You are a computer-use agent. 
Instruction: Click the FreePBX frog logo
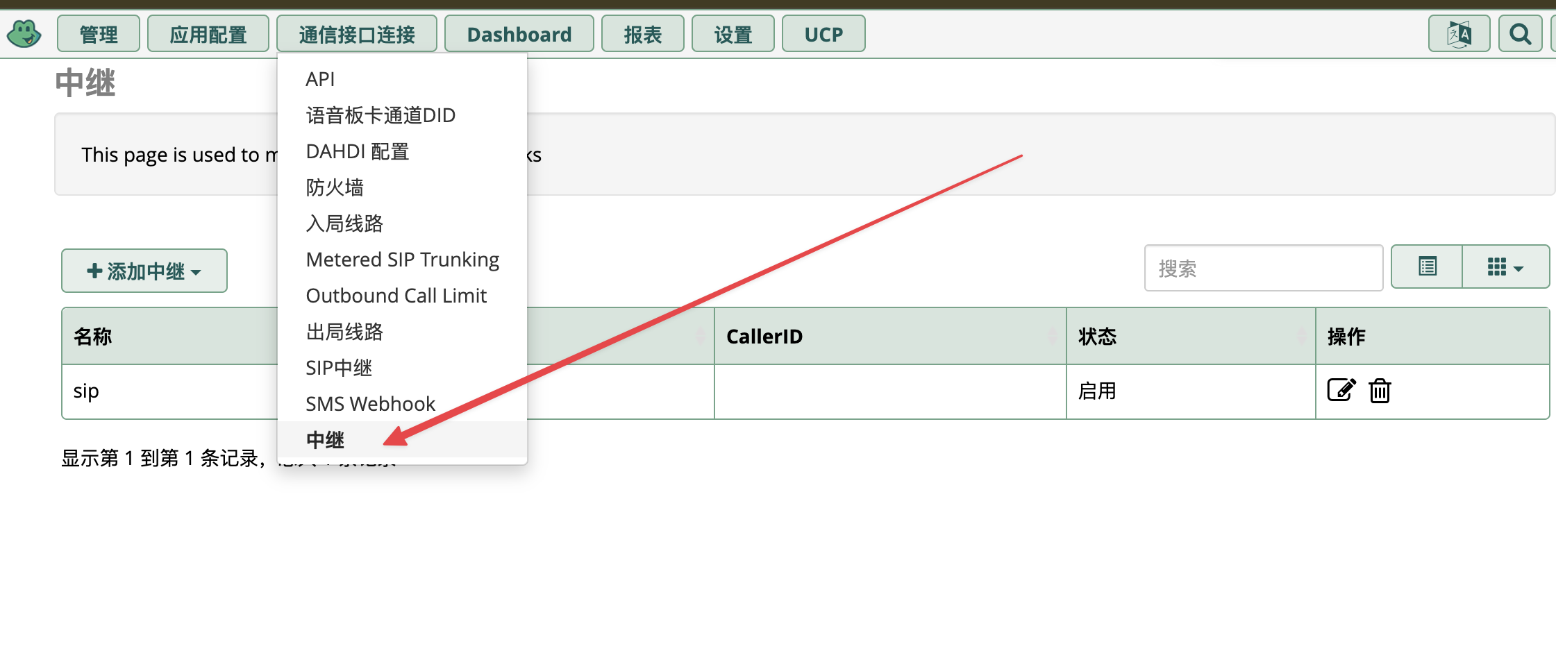click(x=24, y=33)
